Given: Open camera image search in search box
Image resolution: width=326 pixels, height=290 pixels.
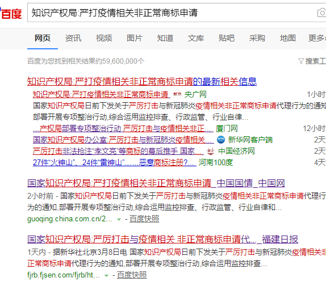Looking at the screenshot, I should click(x=321, y=13).
